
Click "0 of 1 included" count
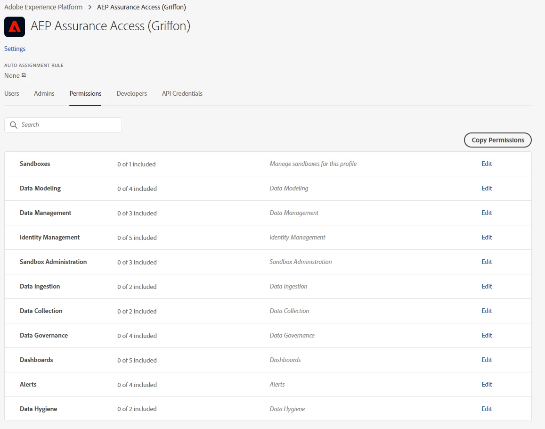136,164
